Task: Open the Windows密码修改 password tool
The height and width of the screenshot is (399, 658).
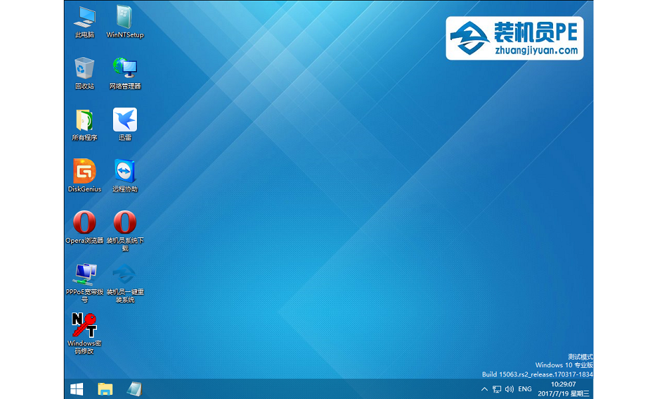Action: [x=84, y=325]
